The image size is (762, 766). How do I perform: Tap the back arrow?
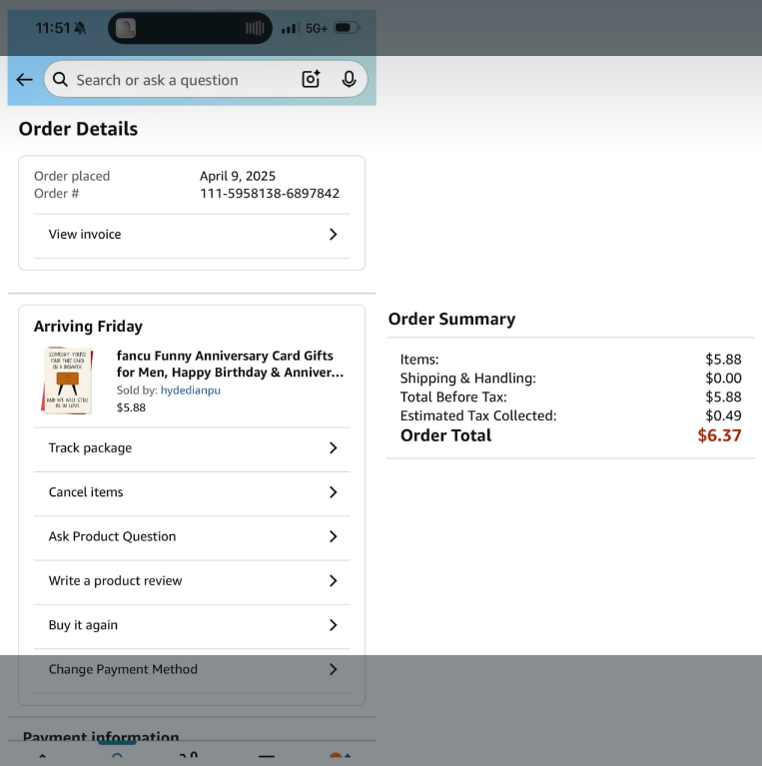pos(25,80)
